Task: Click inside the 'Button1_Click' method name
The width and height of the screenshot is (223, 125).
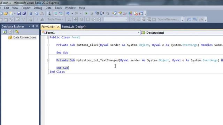Action: tap(87, 45)
